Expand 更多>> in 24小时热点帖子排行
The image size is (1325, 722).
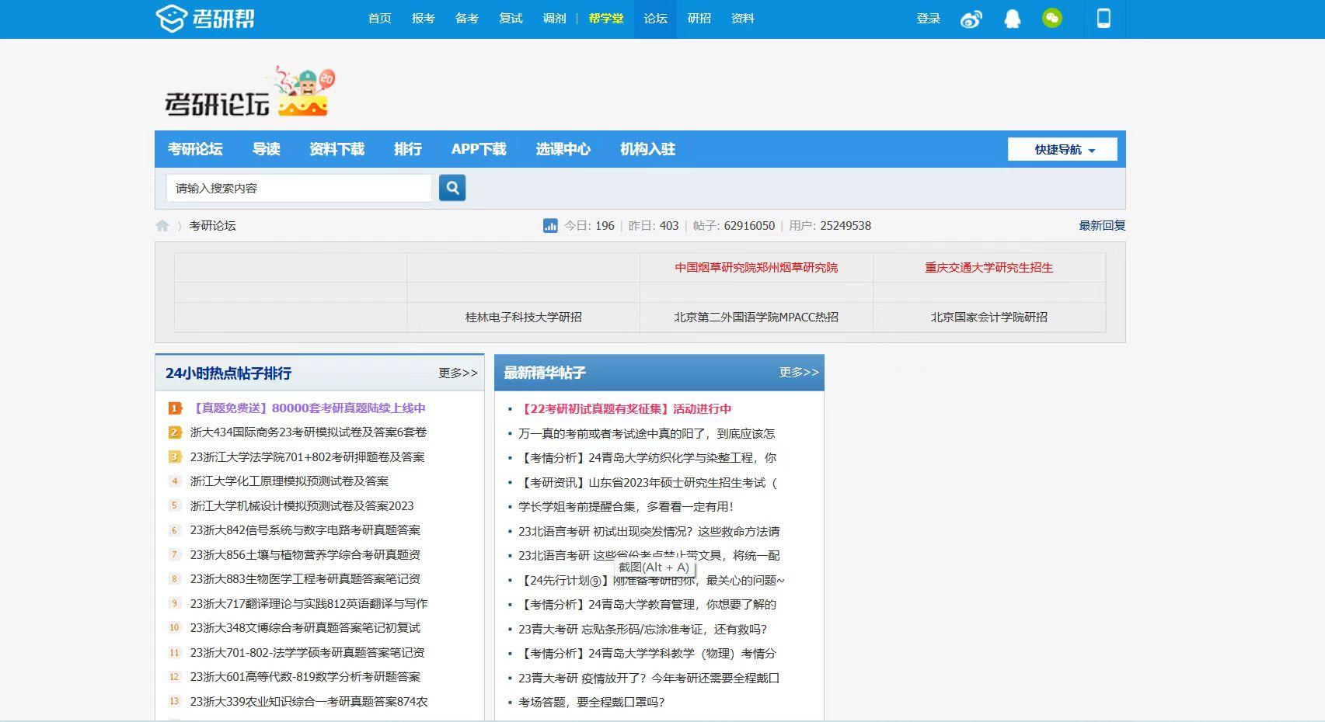click(x=458, y=373)
